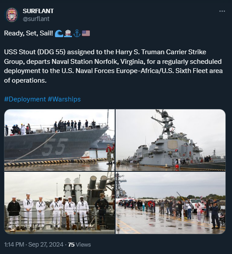
Task: Click the wave emoji in the post
Action: click(x=59, y=34)
